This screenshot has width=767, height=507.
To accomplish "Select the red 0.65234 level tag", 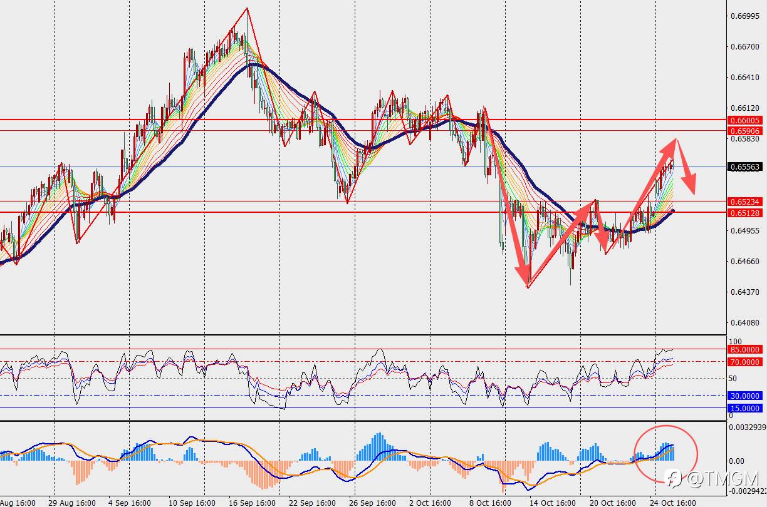I will point(745,202).
